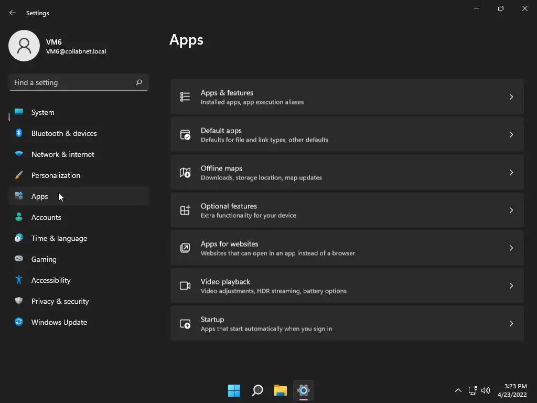The width and height of the screenshot is (537, 403).
Task: Expand Apps & features chevron
Action: pyautogui.click(x=511, y=97)
